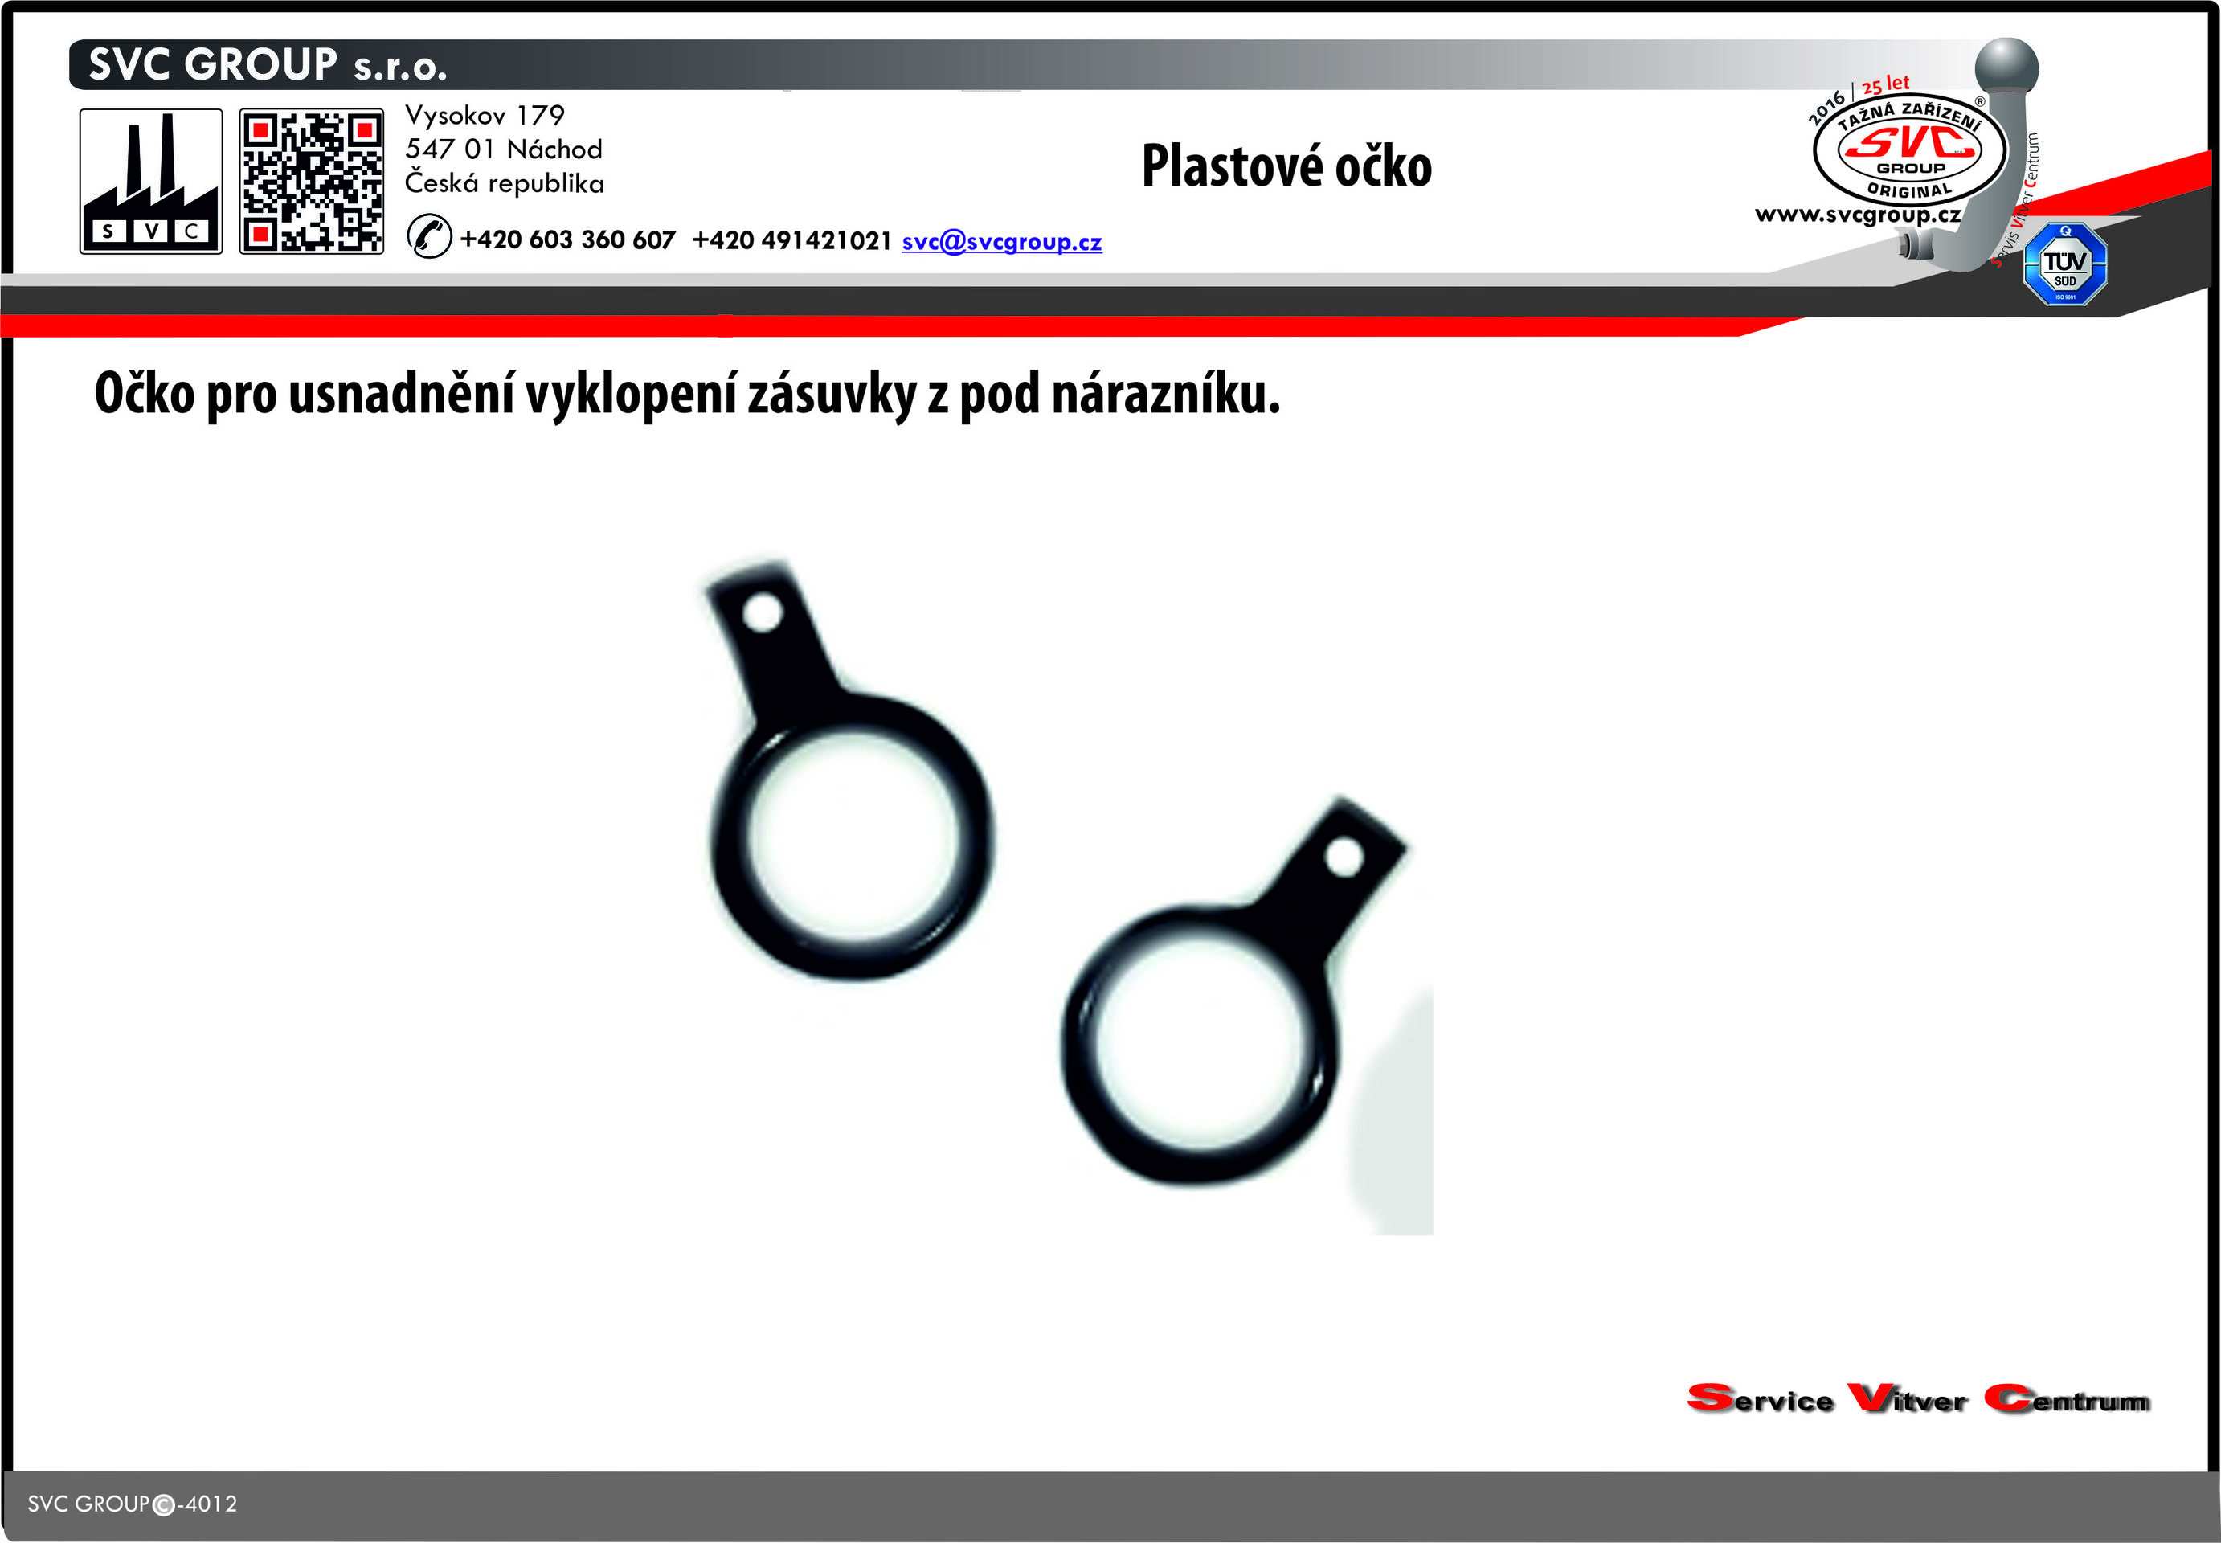Click the SVC factory logo
Viewport: 2221px width, 1543px height.
tap(151, 181)
